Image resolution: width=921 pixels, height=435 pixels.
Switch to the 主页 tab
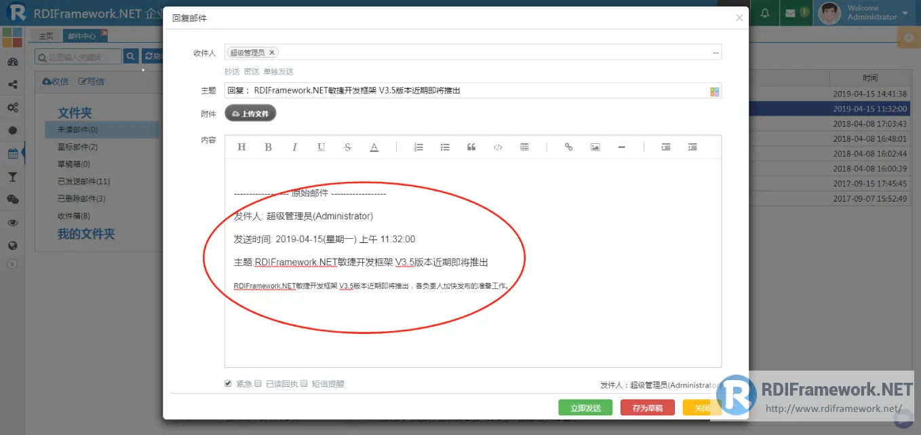pyautogui.click(x=46, y=36)
